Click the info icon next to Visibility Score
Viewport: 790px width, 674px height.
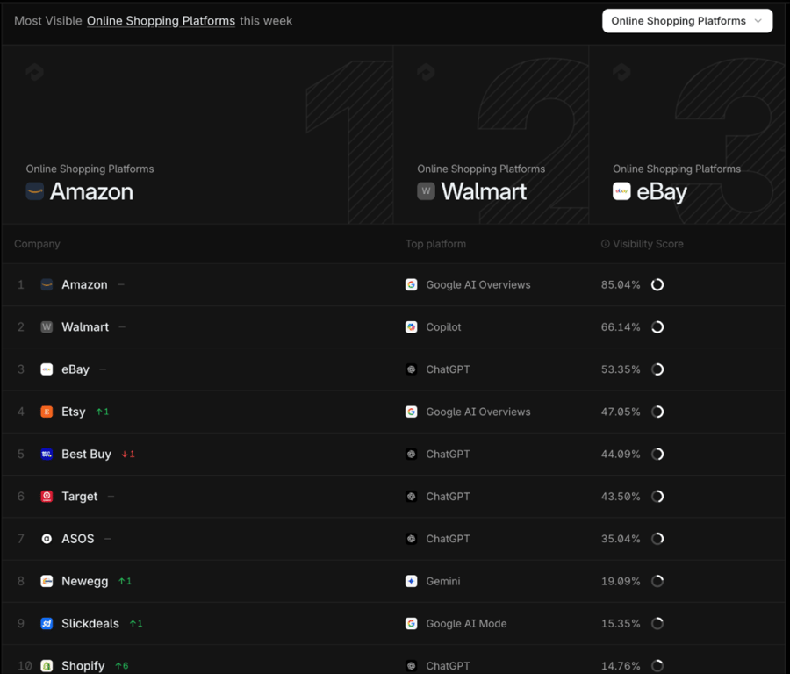(x=605, y=244)
